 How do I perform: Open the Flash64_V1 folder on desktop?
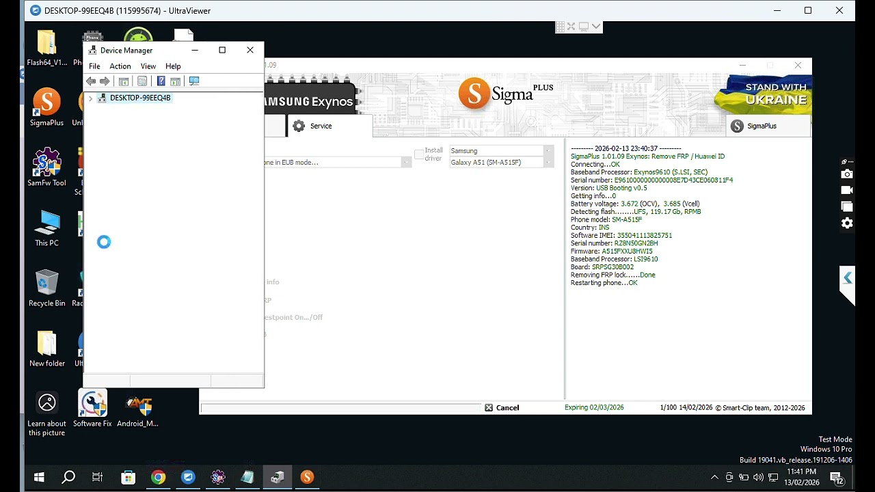pyautogui.click(x=46, y=48)
